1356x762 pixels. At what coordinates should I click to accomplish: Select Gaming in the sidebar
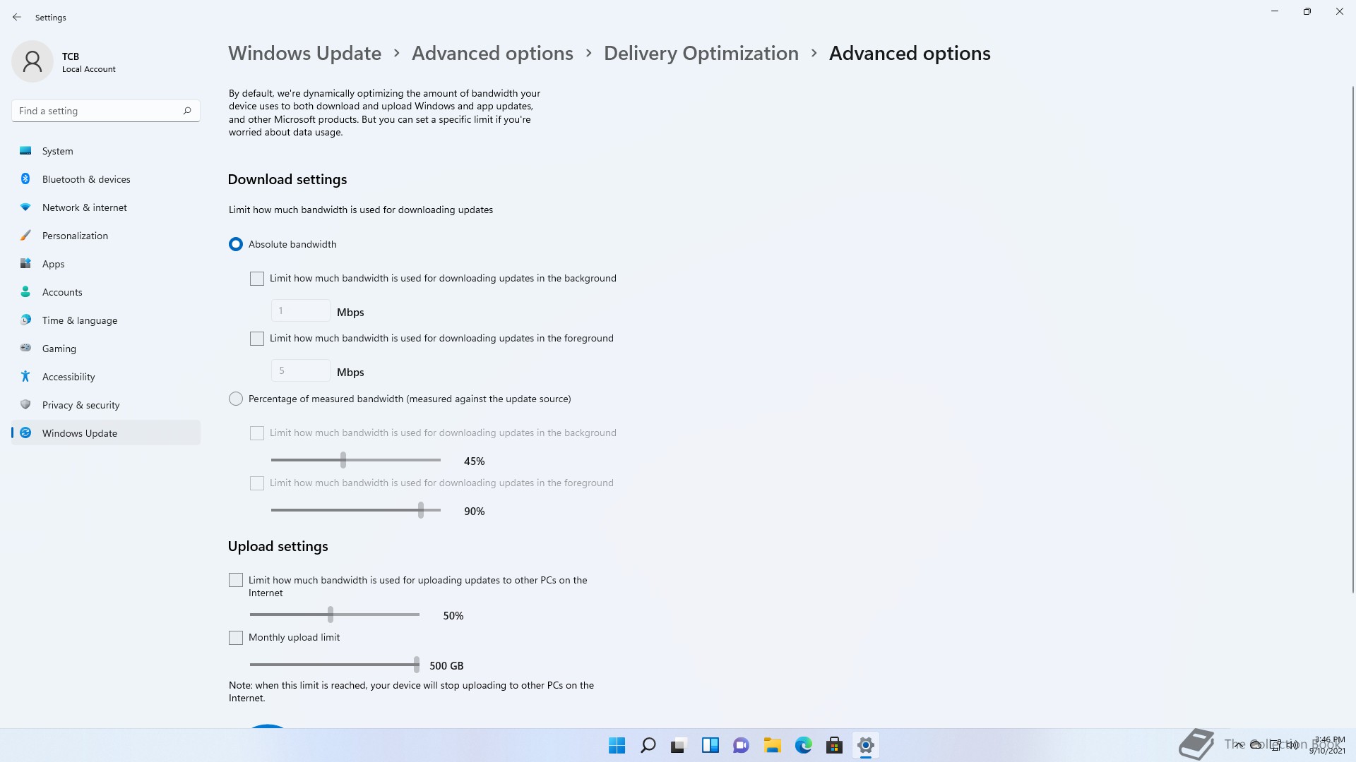106,349
